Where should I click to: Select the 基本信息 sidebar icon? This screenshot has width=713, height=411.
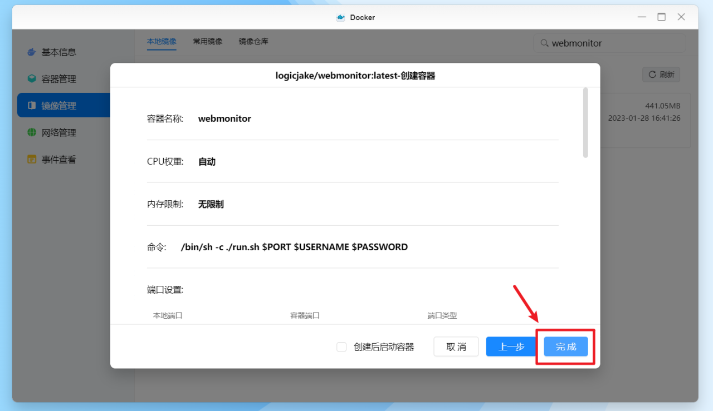[32, 52]
